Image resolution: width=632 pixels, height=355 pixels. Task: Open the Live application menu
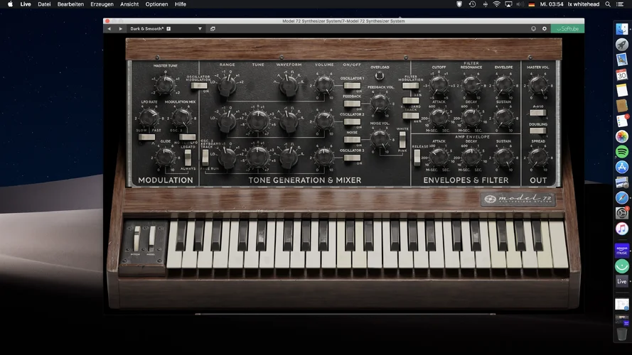pos(26,4)
